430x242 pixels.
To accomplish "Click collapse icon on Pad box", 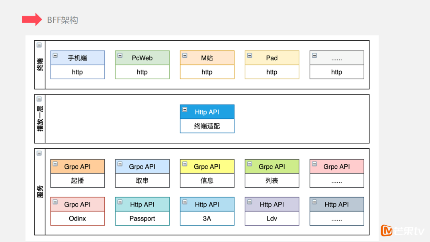I will [250, 55].
